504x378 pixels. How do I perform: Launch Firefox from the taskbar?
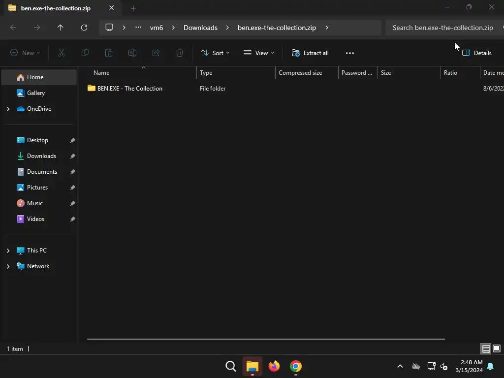(x=274, y=366)
